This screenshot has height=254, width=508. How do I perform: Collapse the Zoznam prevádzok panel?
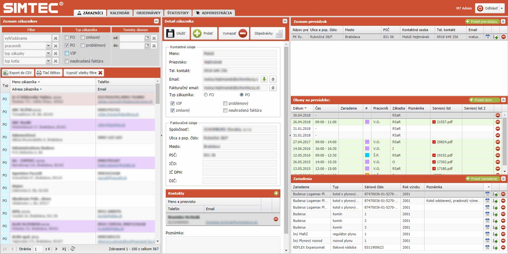click(x=503, y=22)
